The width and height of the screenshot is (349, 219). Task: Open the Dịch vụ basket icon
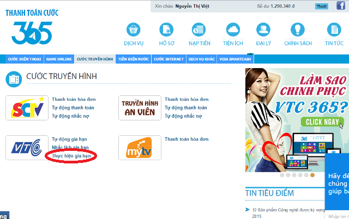point(133,29)
